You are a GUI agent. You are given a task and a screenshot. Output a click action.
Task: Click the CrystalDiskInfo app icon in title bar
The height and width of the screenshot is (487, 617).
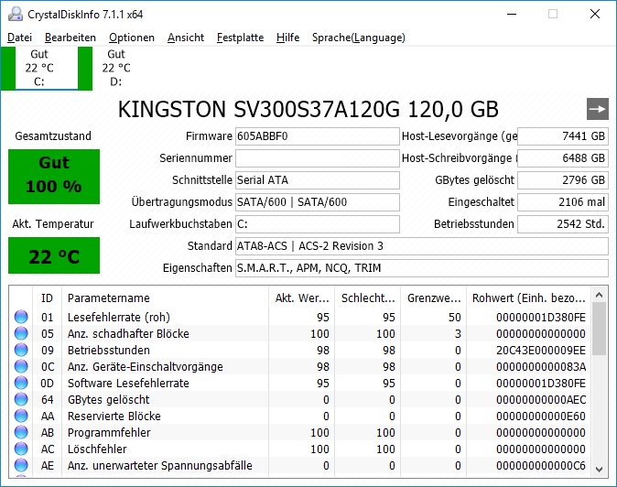coord(16,14)
